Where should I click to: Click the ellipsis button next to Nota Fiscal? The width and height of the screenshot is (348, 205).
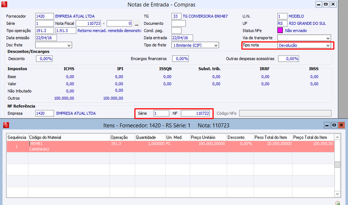click(x=137, y=23)
